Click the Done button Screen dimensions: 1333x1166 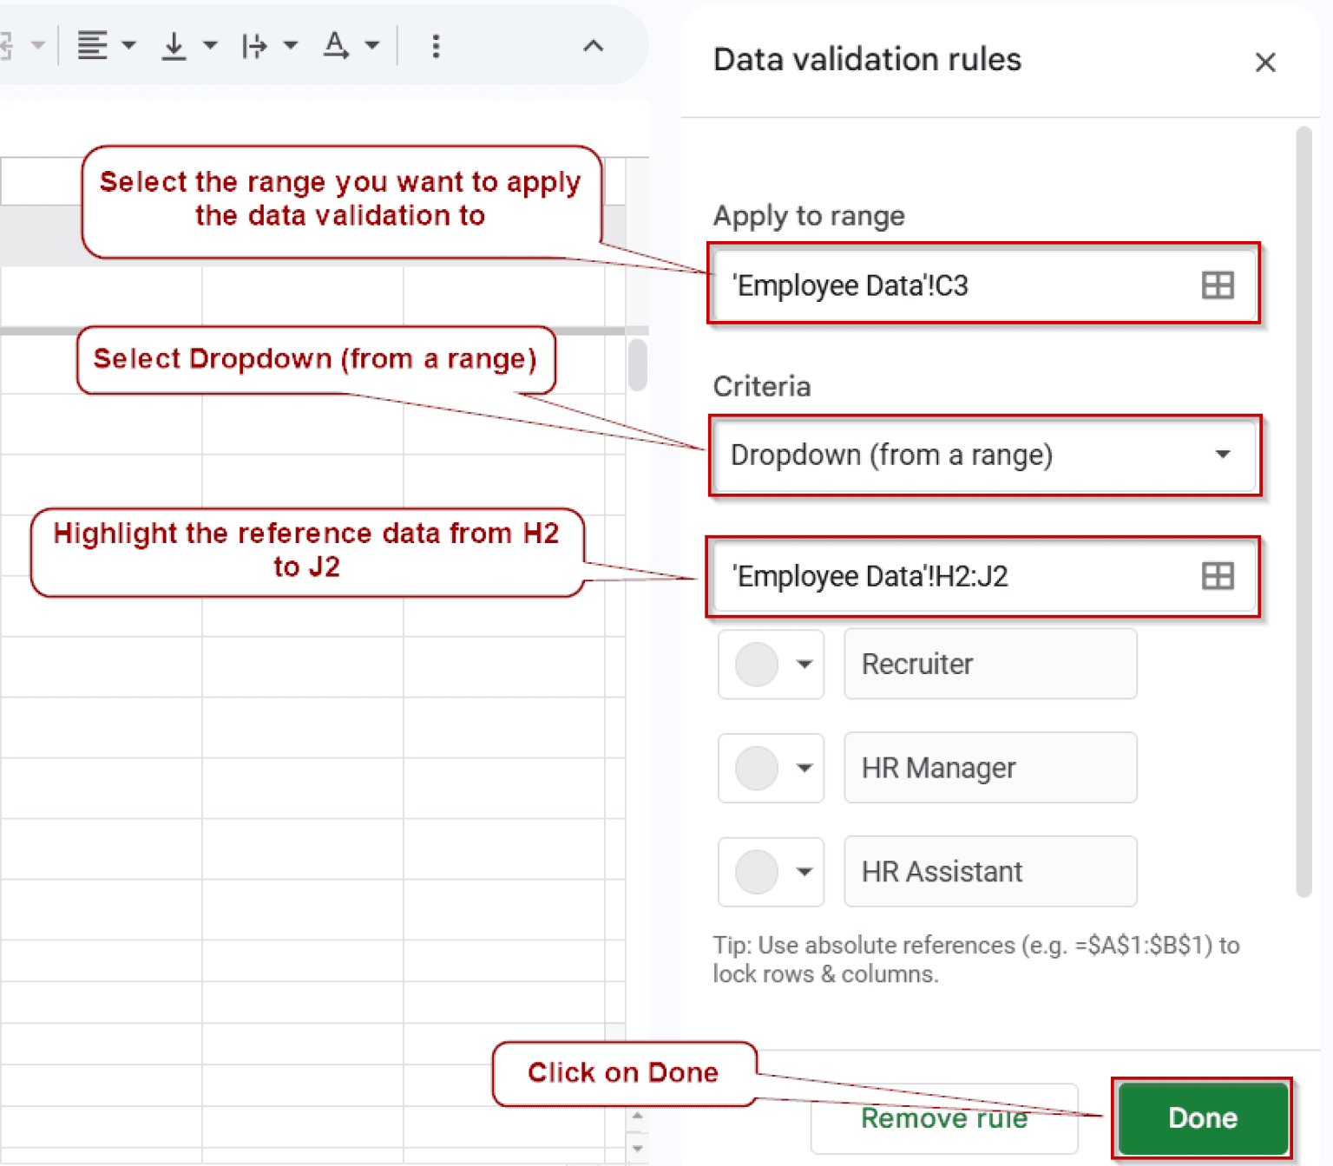click(1202, 1118)
